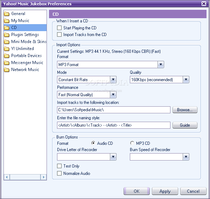The width and height of the screenshot is (210, 199).
Task: Click the CD folder icon
Action: coord(7,28)
